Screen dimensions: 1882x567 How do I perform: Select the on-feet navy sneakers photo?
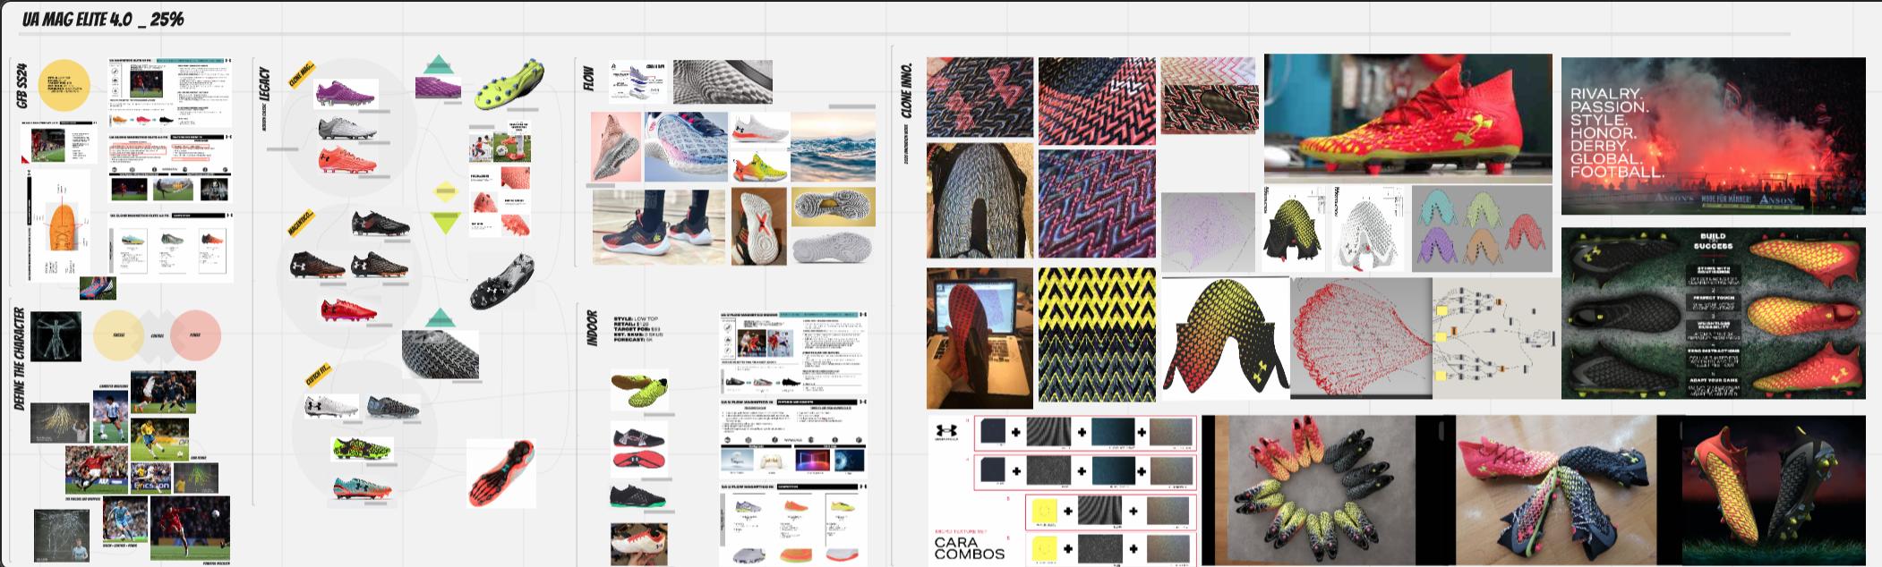pyautogui.click(x=659, y=226)
